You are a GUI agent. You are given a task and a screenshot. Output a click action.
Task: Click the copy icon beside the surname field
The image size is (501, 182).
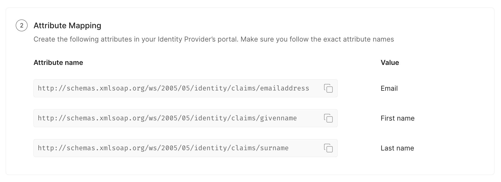(x=329, y=148)
